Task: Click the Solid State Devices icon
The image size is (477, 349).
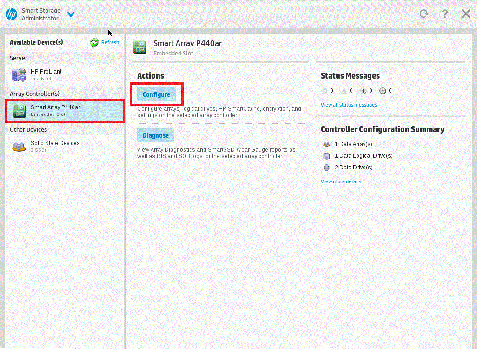Action: 19,147
